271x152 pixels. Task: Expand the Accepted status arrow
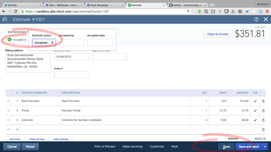(x=25, y=40)
